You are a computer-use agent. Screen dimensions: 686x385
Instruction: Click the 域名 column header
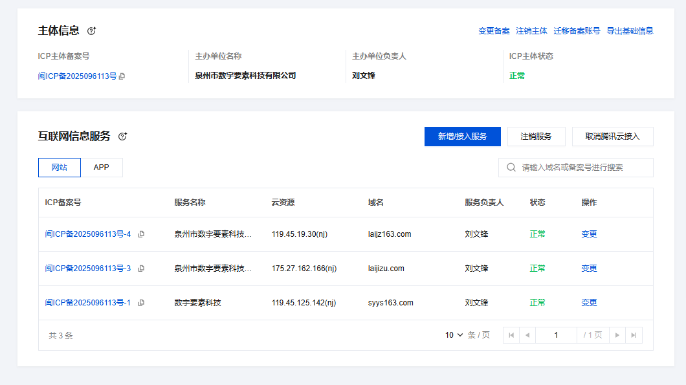point(376,203)
